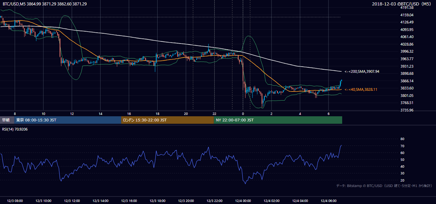Click hour label 8 under price chart
This screenshot has height=204, width=436.
[15, 114]
